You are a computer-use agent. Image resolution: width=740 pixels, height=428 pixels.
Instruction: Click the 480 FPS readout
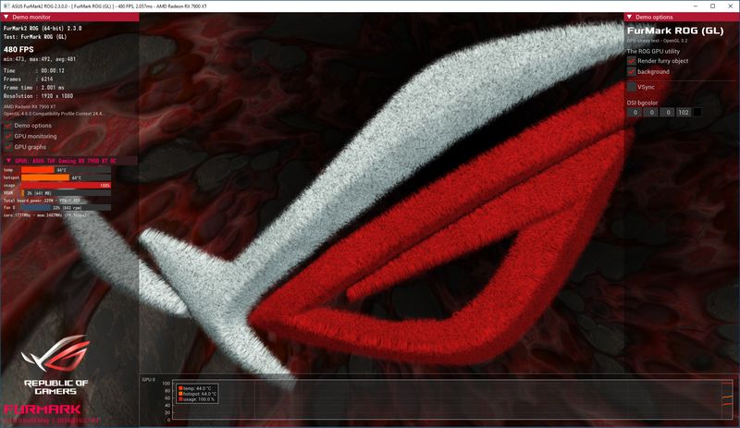[x=18, y=50]
